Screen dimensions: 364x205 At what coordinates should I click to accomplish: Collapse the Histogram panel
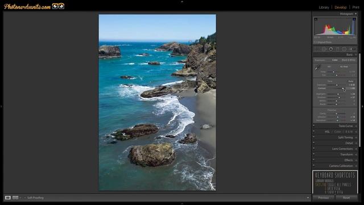[355, 14]
